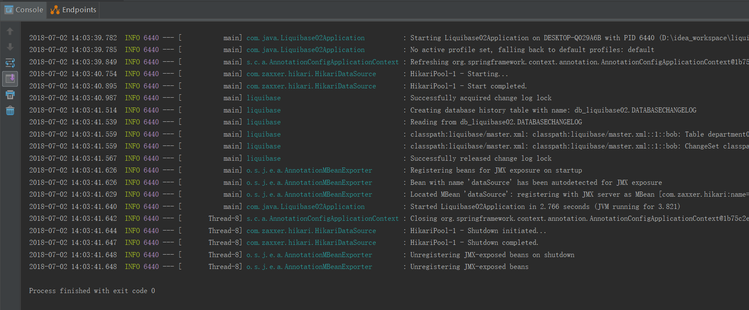This screenshot has height=310, width=749.
Task: Switch to the Console tab
Action: (24, 10)
